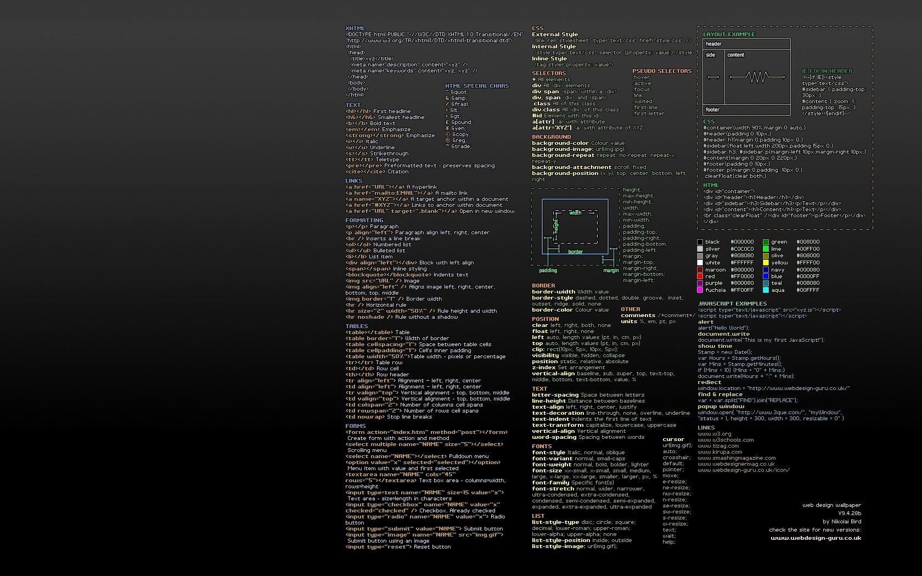
Task: Click the red color swatch
Action: tap(700, 276)
